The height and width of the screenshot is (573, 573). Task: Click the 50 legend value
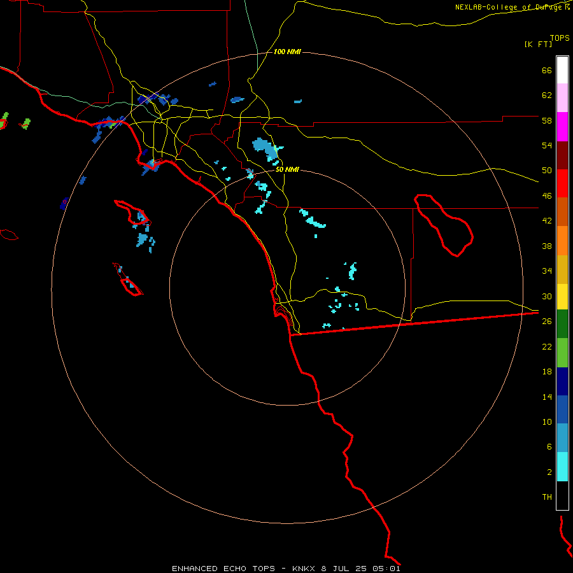[547, 171]
